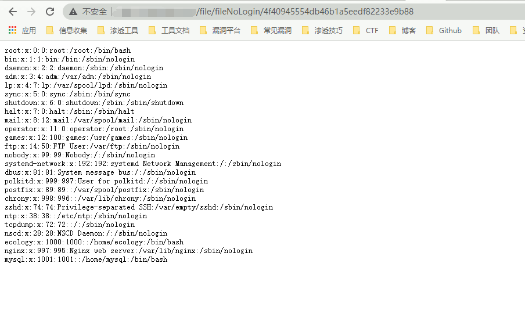Click the browser forward arrow
The width and height of the screenshot is (525, 332).
click(31, 12)
